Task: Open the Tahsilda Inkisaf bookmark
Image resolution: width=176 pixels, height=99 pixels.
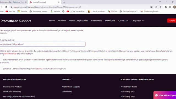Action: point(129,11)
